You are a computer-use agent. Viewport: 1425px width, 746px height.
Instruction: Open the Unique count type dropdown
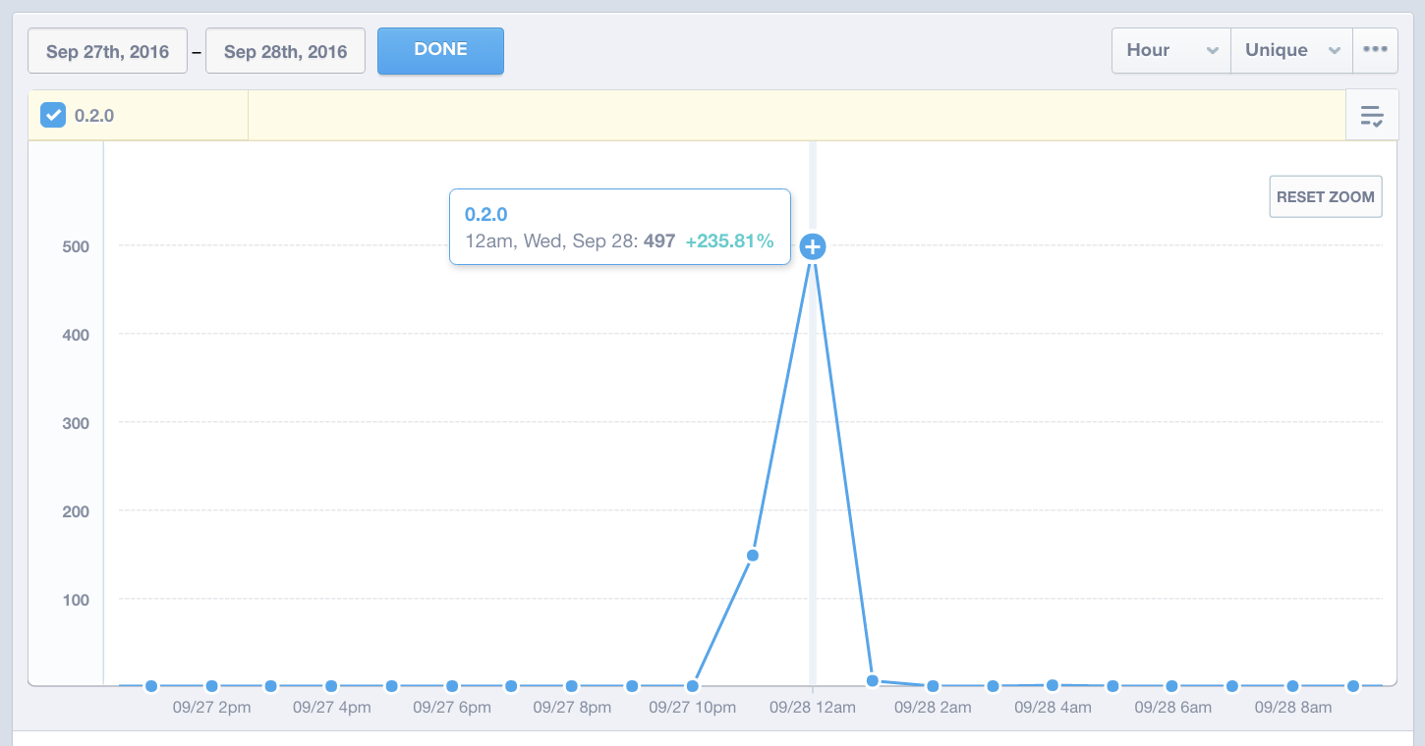(1291, 50)
